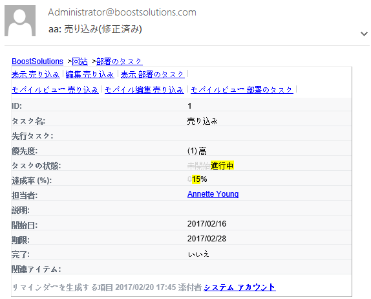371x299 pixels.
Task: Open モバイル編集 売り込み link
Action: tap(144, 90)
